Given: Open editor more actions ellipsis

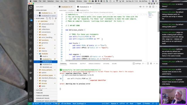Looking at the screenshot, I should (x=157, y=7).
